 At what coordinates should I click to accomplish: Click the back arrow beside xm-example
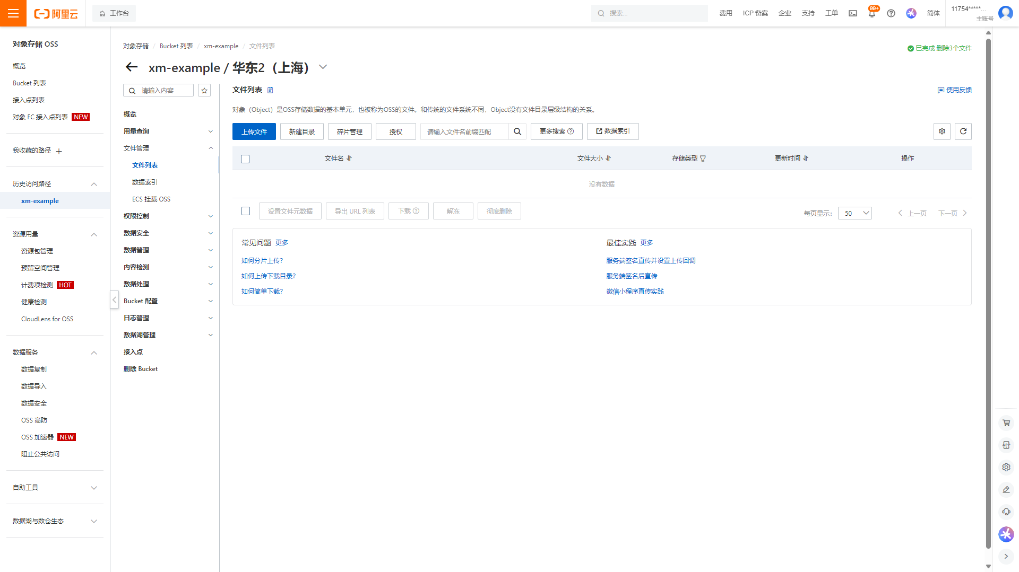(131, 67)
